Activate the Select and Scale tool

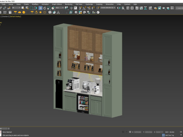(x=49, y=8)
